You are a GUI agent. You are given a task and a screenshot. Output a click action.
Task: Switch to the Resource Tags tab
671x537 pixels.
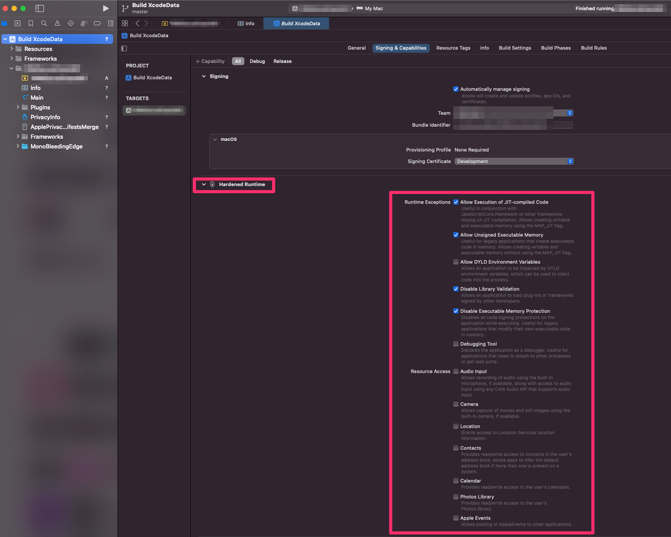tap(453, 48)
